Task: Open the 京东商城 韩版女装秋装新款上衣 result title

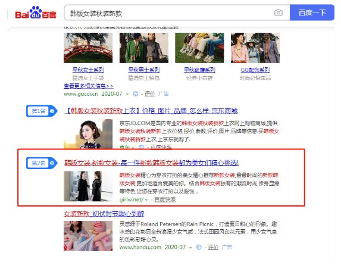Action: click(x=151, y=111)
